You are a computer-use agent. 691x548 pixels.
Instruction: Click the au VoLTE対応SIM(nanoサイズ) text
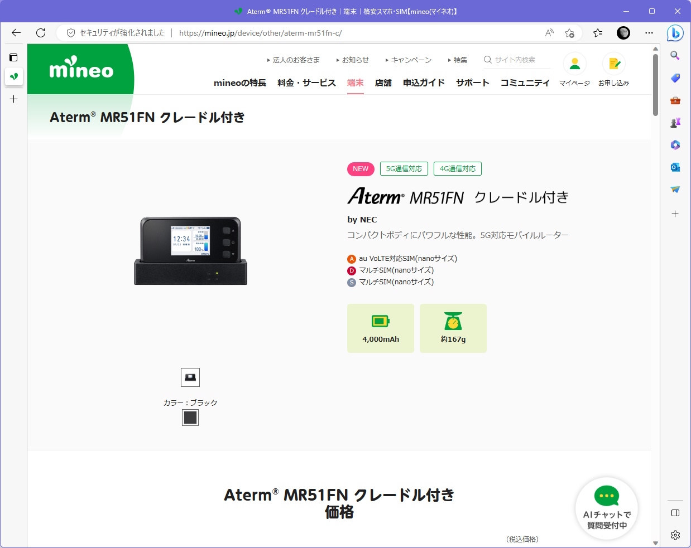[408, 259]
